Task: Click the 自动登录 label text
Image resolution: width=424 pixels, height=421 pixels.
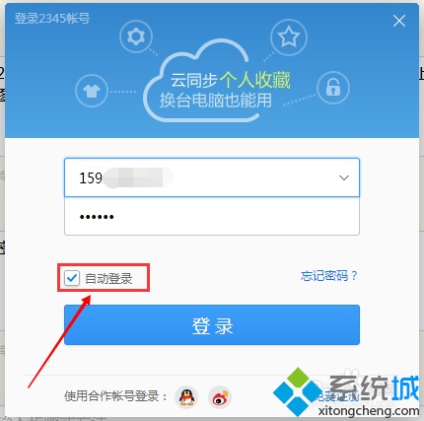Action: (x=108, y=279)
